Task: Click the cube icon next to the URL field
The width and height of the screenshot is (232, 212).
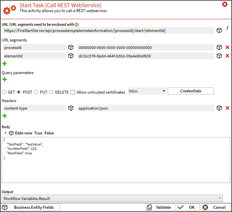Action: 219,31
